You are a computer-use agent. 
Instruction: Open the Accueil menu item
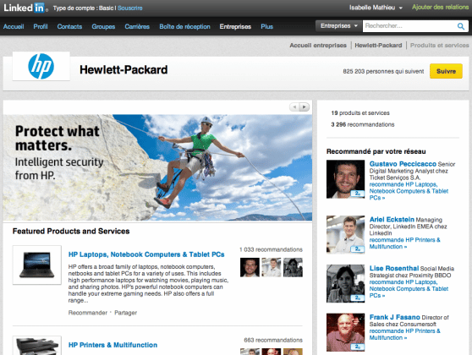14,26
